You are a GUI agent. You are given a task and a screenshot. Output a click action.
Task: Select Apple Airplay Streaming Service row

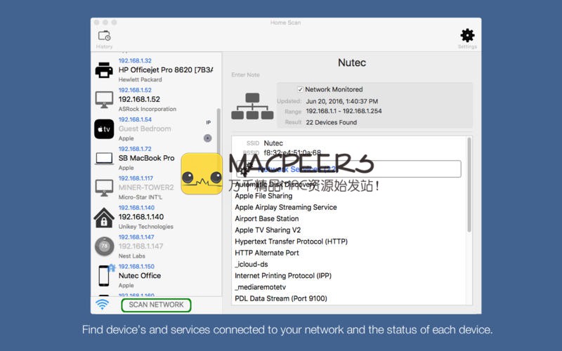click(x=286, y=207)
